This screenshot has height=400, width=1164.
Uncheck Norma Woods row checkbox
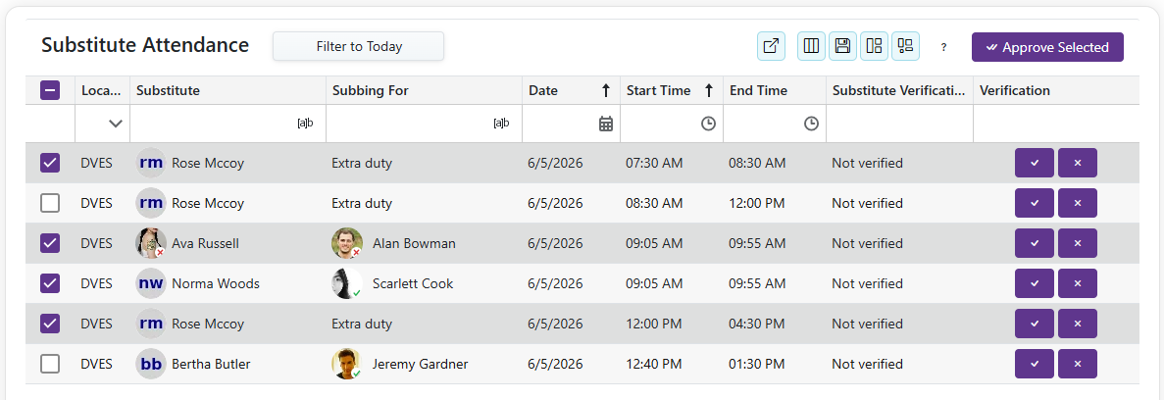[x=50, y=282]
